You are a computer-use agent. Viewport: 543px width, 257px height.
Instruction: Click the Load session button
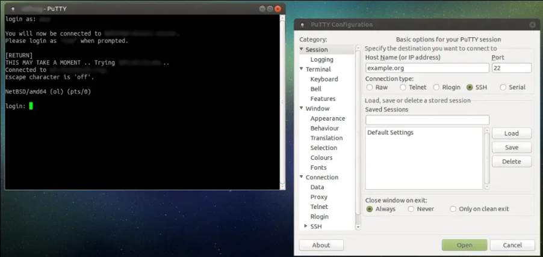point(512,133)
